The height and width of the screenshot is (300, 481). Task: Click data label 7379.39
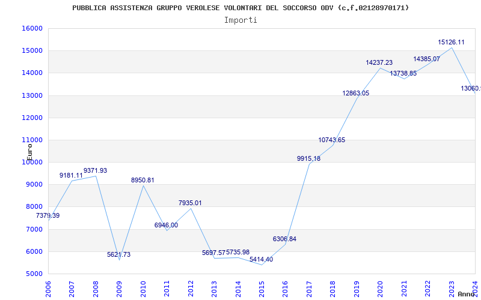[48, 215]
